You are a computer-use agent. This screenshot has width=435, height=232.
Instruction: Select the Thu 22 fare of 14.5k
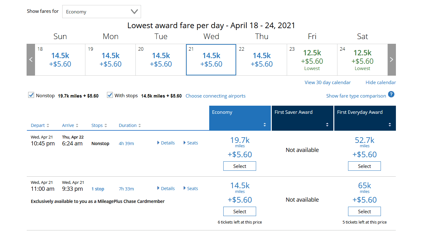[261, 60]
